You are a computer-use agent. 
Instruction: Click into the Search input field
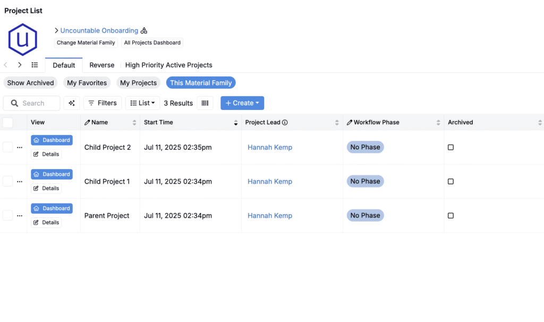(38, 103)
